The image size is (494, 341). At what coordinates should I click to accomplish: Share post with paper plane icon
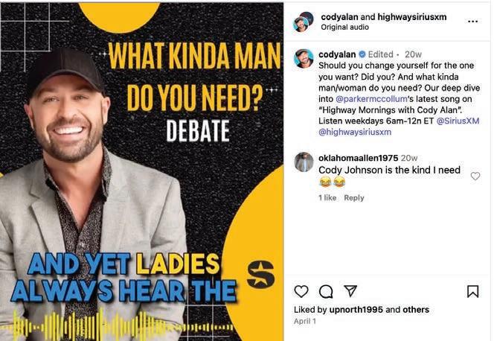350,291
